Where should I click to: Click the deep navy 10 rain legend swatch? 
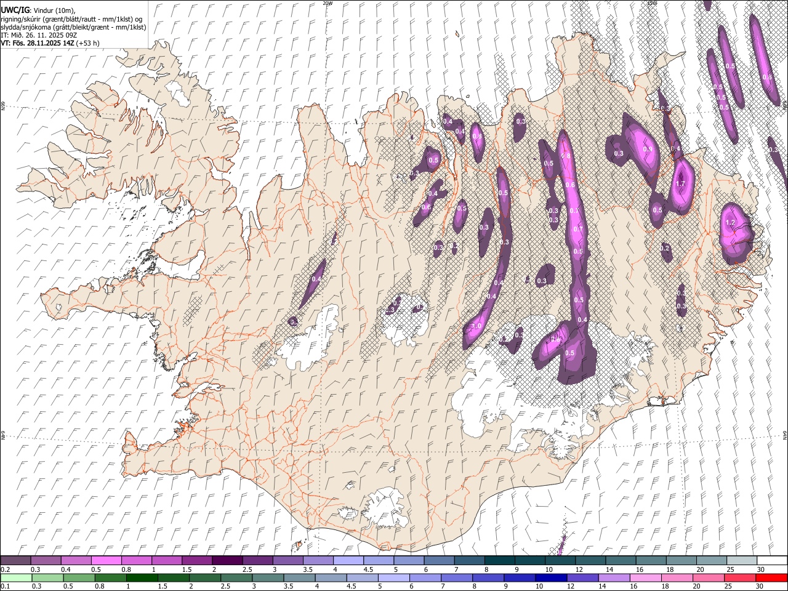(551, 577)
